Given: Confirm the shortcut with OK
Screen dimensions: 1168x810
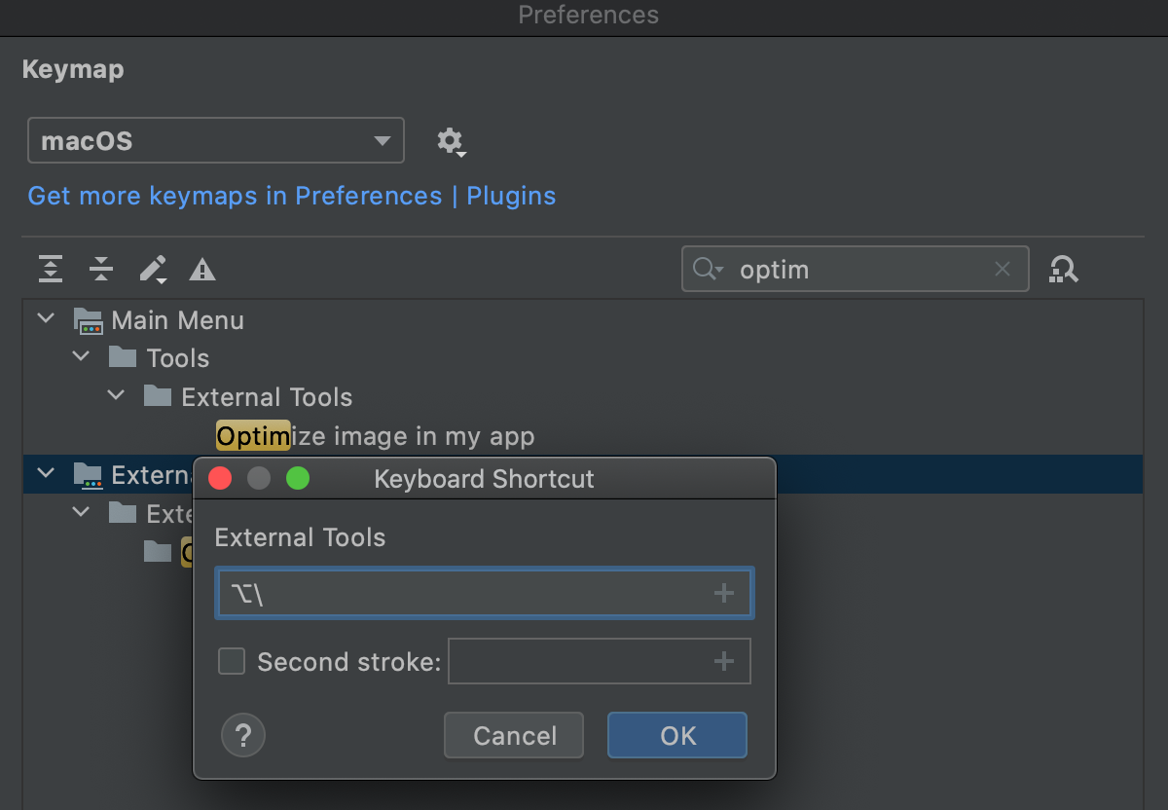Looking at the screenshot, I should 677,735.
